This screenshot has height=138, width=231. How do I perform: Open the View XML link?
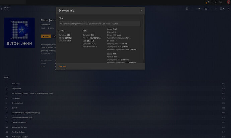62,66
